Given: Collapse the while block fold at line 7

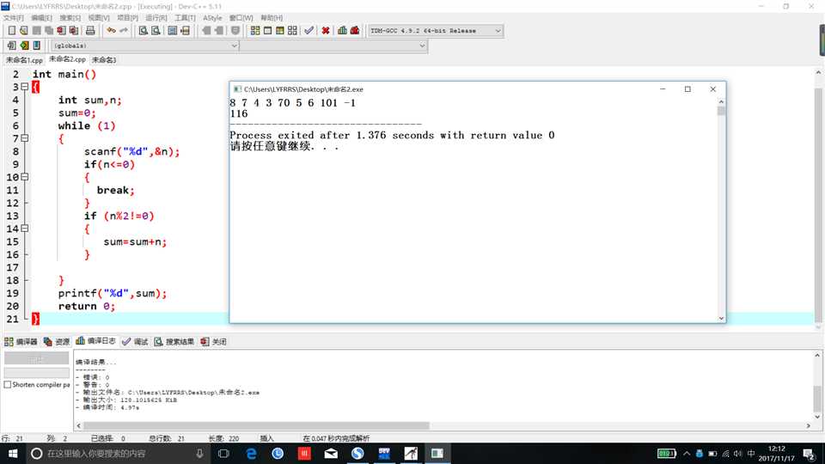Looking at the screenshot, I should [x=25, y=138].
